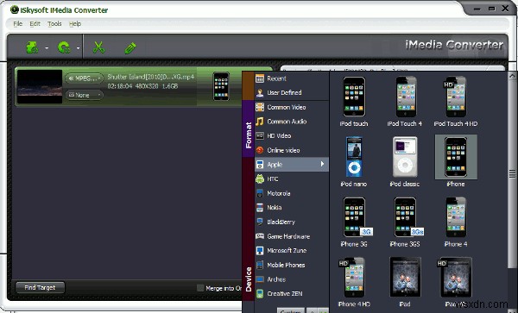Select the User Defined category
The width and height of the screenshot is (518, 313).
tap(292, 92)
